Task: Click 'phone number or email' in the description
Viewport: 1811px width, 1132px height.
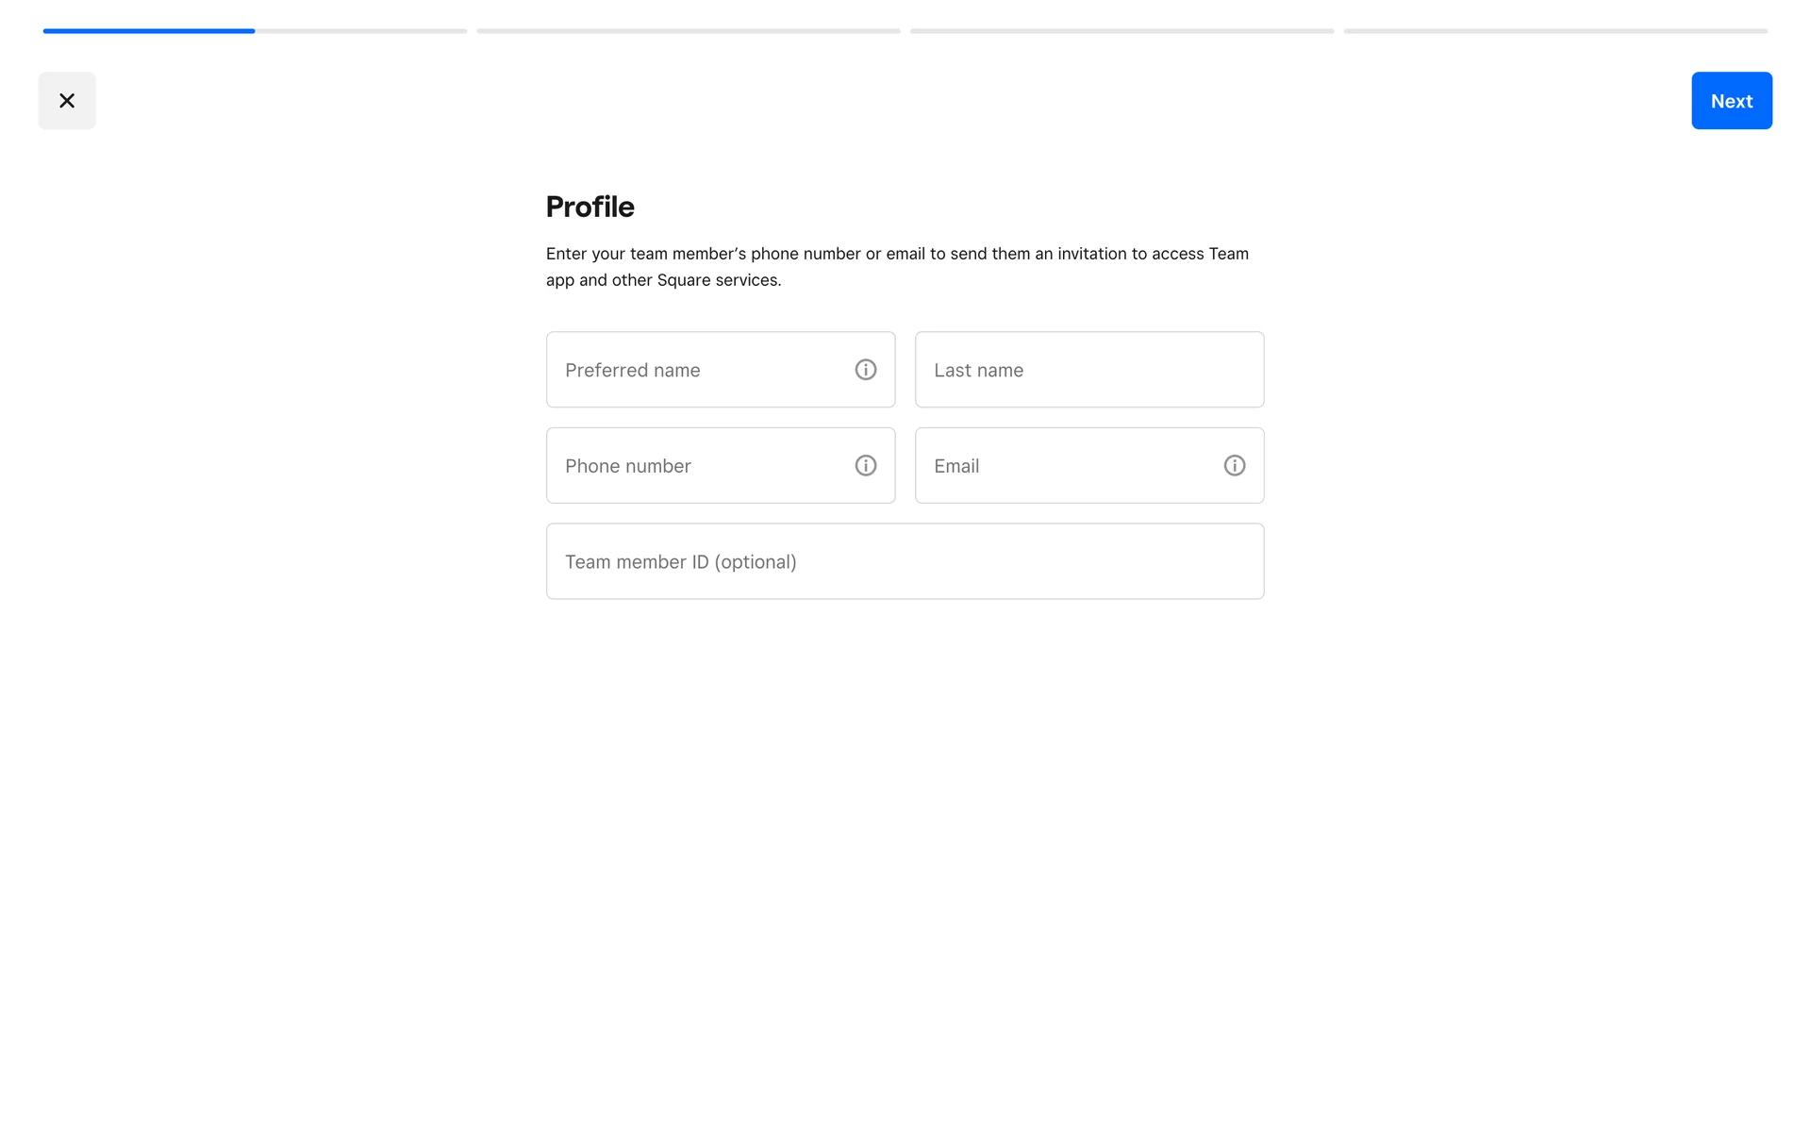Action: click(838, 254)
